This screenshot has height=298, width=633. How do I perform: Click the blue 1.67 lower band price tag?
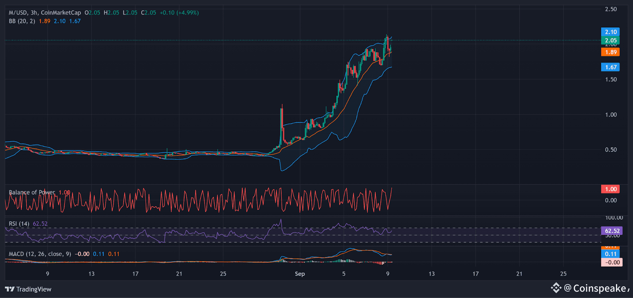610,67
